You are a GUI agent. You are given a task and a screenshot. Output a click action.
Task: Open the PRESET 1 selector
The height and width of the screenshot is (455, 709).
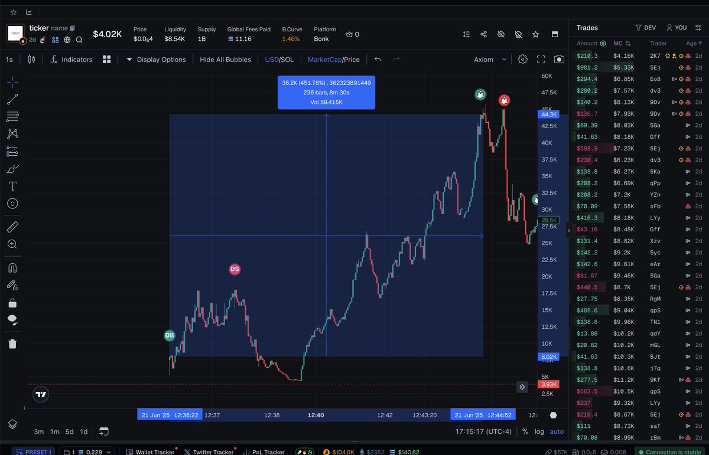tap(34, 451)
